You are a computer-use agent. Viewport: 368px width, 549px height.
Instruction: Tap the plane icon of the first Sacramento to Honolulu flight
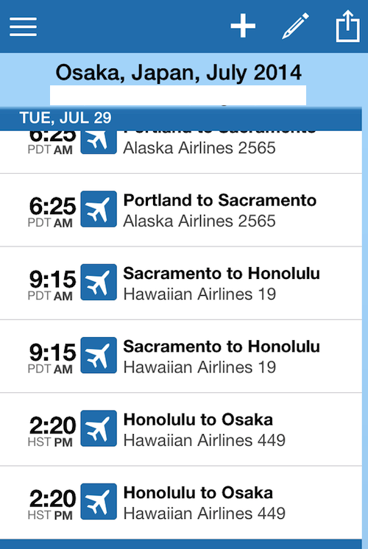click(99, 282)
